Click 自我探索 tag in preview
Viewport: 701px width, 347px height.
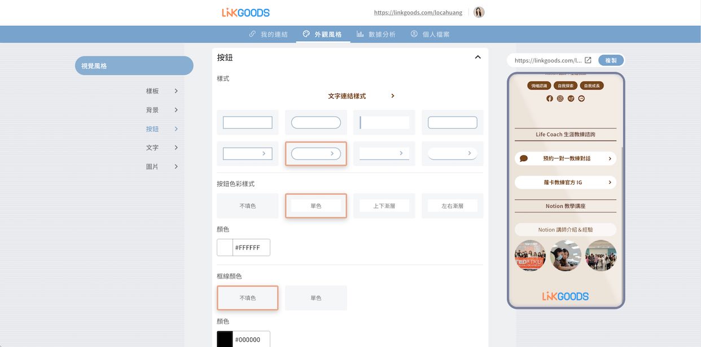coord(565,86)
